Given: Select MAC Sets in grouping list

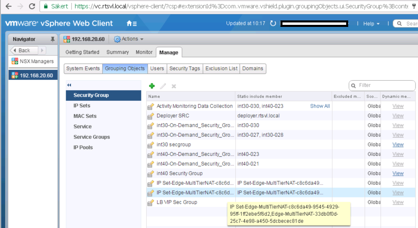Looking at the screenshot, I should point(103,116).
